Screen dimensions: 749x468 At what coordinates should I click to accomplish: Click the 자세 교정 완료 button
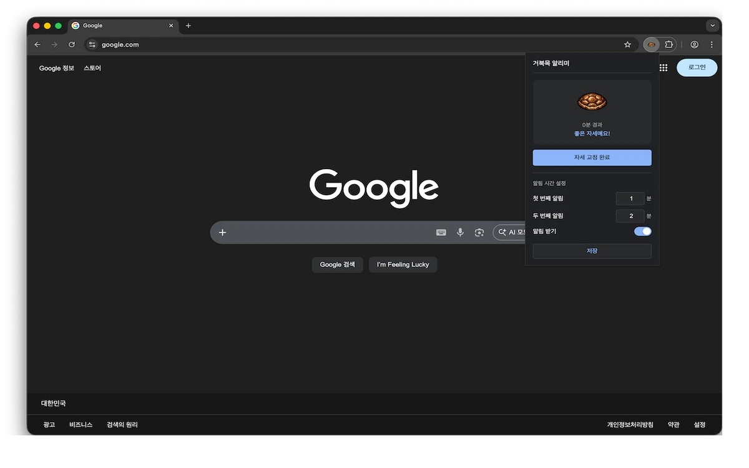592,157
